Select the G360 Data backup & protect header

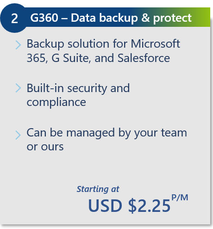pyautogui.click(x=111, y=18)
